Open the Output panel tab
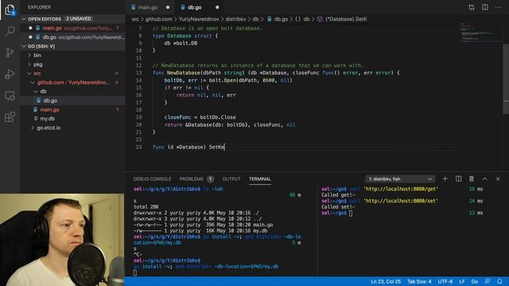509x286 pixels. (231, 179)
